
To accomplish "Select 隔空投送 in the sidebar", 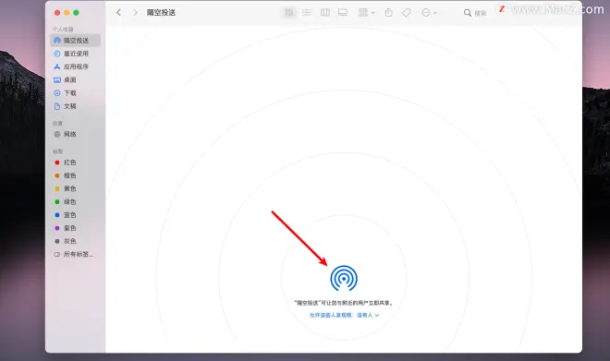I will tap(75, 41).
